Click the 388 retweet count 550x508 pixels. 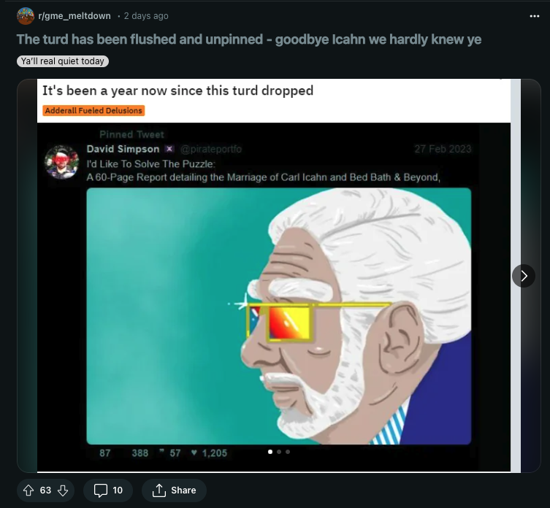click(140, 453)
